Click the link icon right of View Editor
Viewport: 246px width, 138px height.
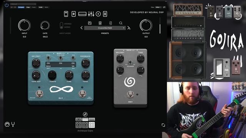(x=164, y=7)
